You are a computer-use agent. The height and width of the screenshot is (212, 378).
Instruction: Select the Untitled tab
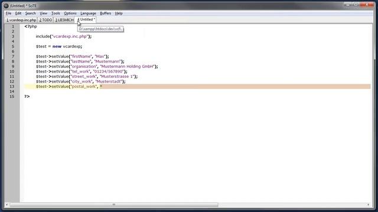[86, 19]
